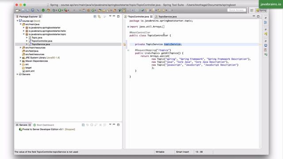Screen dimensions: 283x159
Task: Open the Debug button dropdown arrow
Action: [56, 10]
